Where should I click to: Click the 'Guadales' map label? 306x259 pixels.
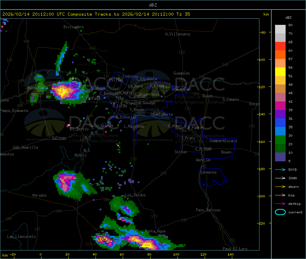[x=182, y=73]
